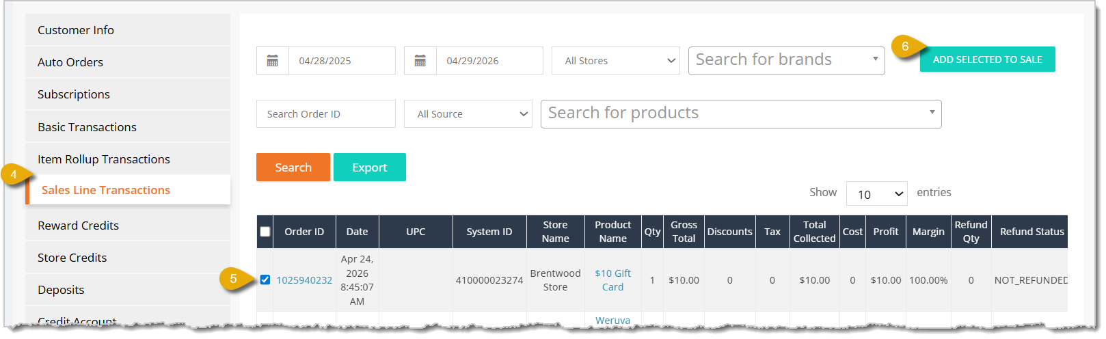Image resolution: width=1106 pixels, height=339 pixels.
Task: Click the start date calendar icon
Action: [273, 61]
